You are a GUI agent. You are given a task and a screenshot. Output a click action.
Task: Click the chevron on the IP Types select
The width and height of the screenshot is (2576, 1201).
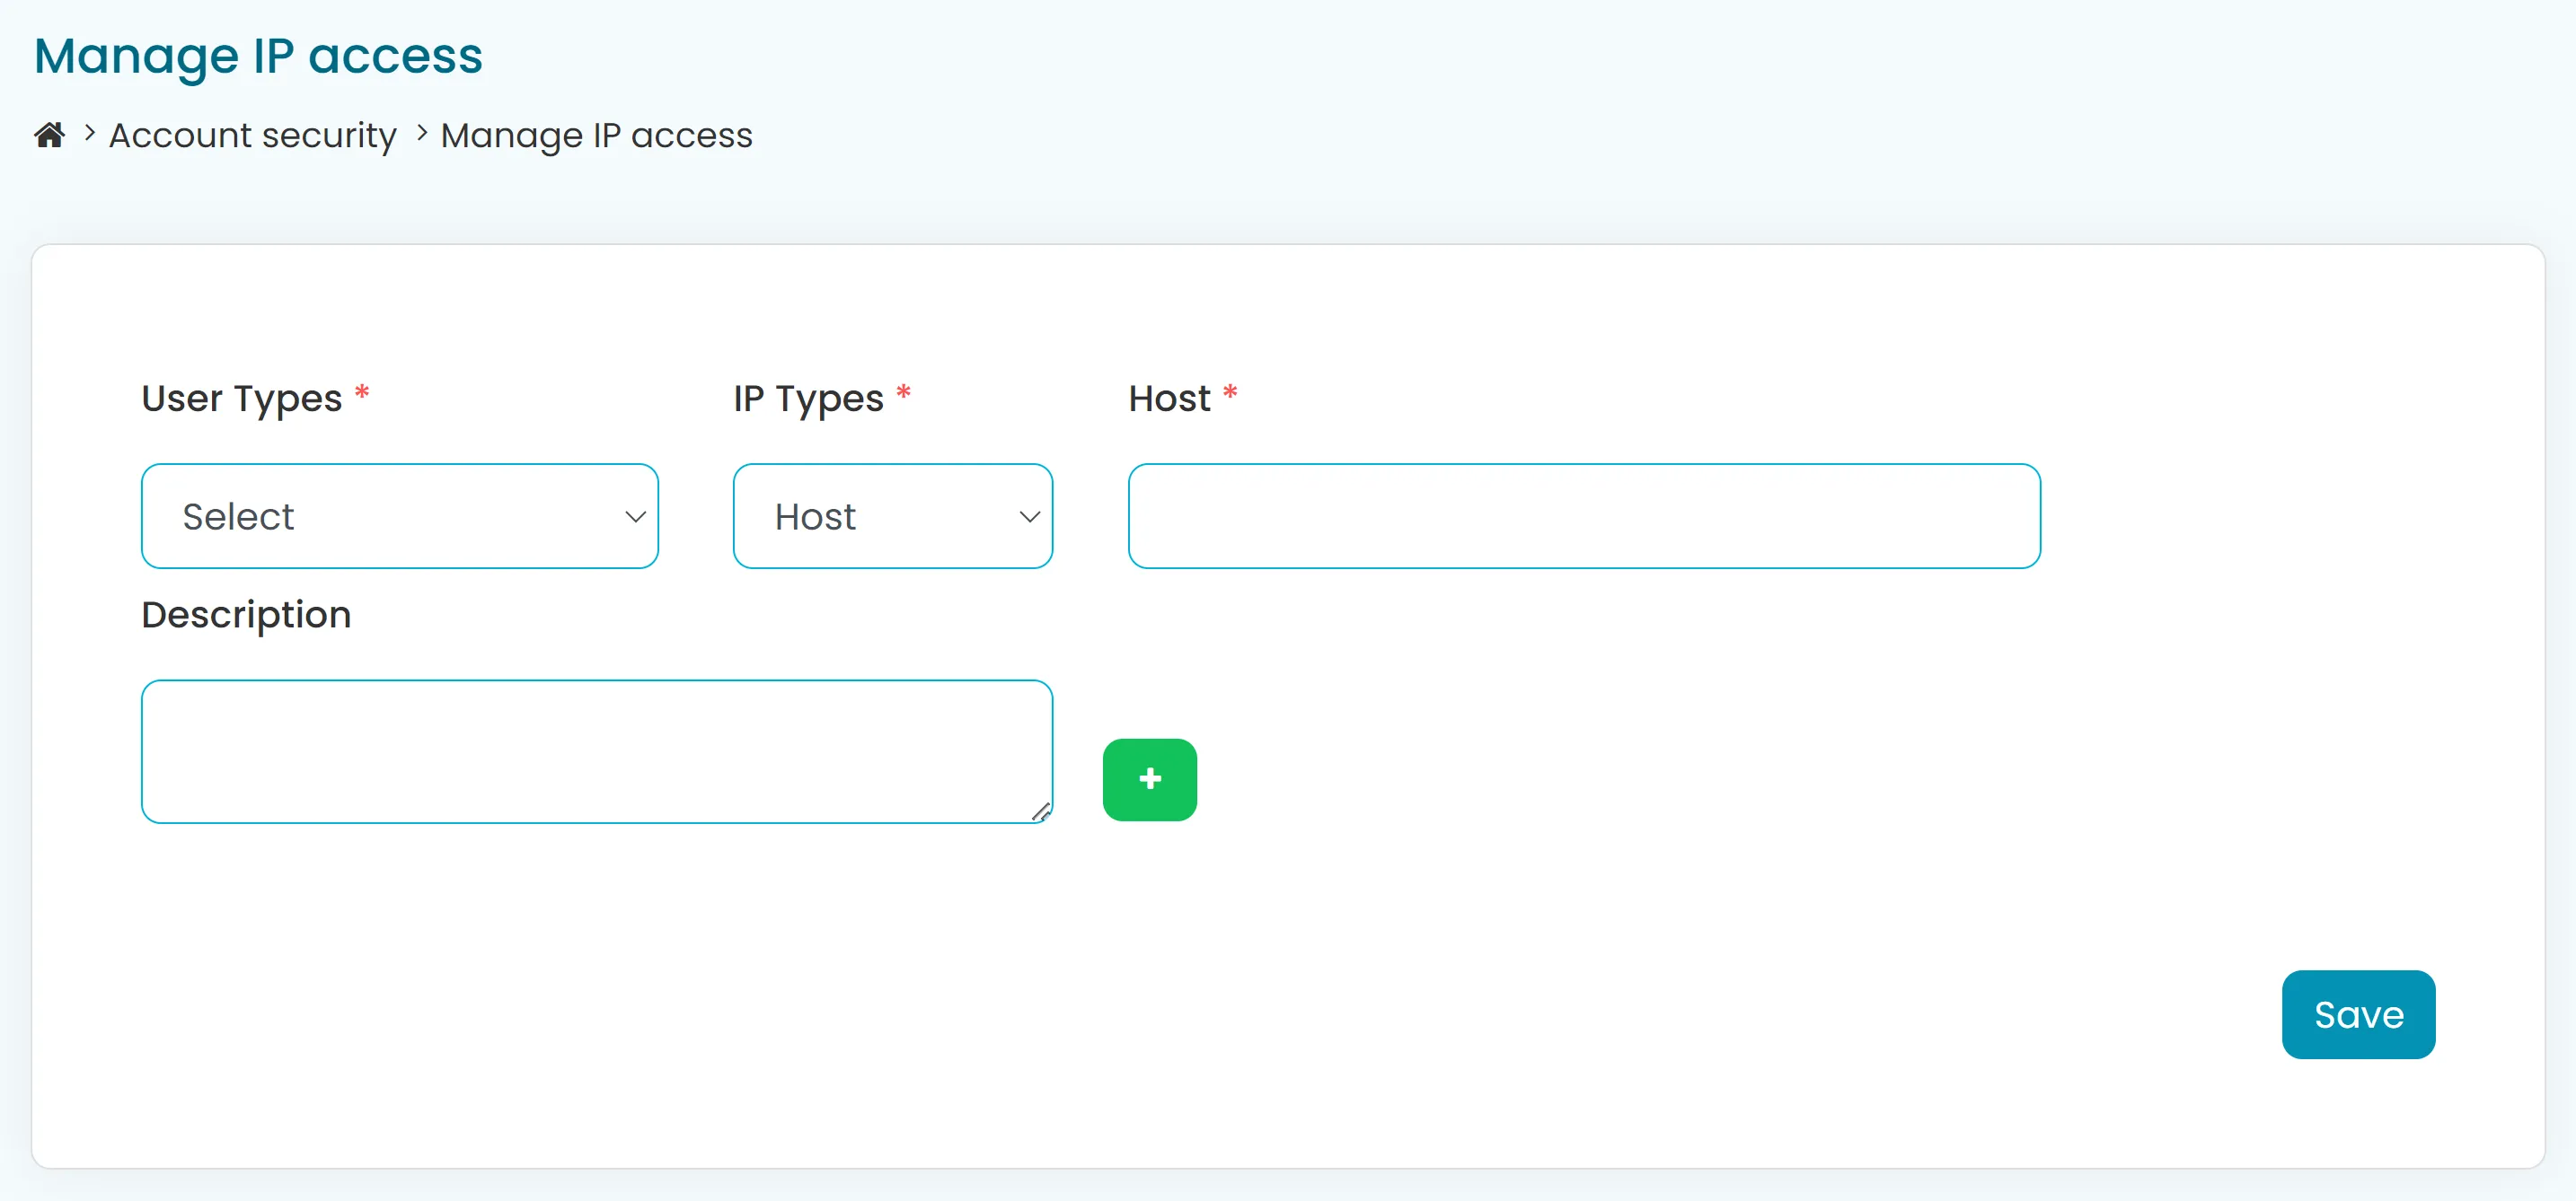1029,516
